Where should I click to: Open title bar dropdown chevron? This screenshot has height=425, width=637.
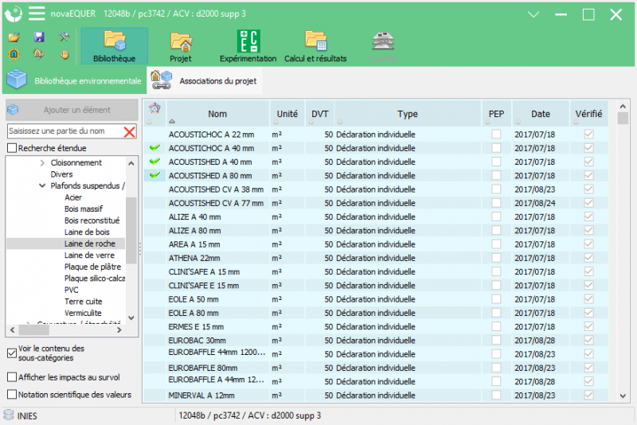[x=533, y=14]
